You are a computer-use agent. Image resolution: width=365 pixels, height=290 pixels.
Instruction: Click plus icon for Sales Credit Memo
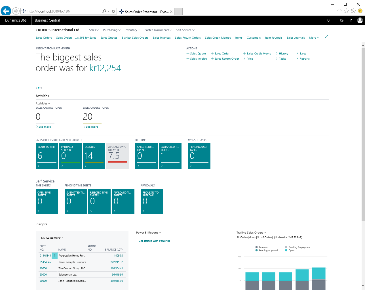[x=244, y=53]
